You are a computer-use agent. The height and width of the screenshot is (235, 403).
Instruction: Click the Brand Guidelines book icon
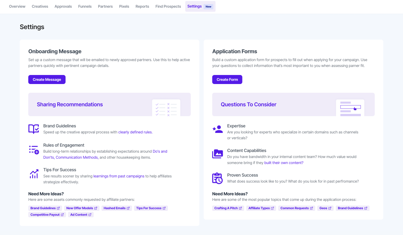(x=34, y=129)
